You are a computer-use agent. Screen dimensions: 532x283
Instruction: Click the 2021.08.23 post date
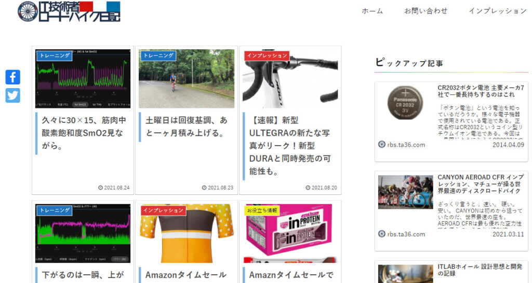tap(220, 188)
